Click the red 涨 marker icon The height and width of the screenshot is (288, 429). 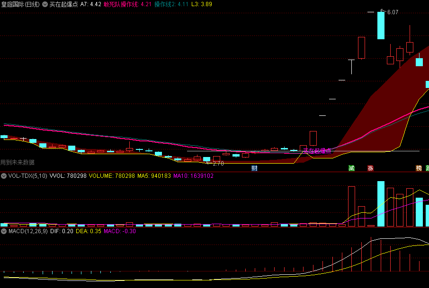click(370, 168)
